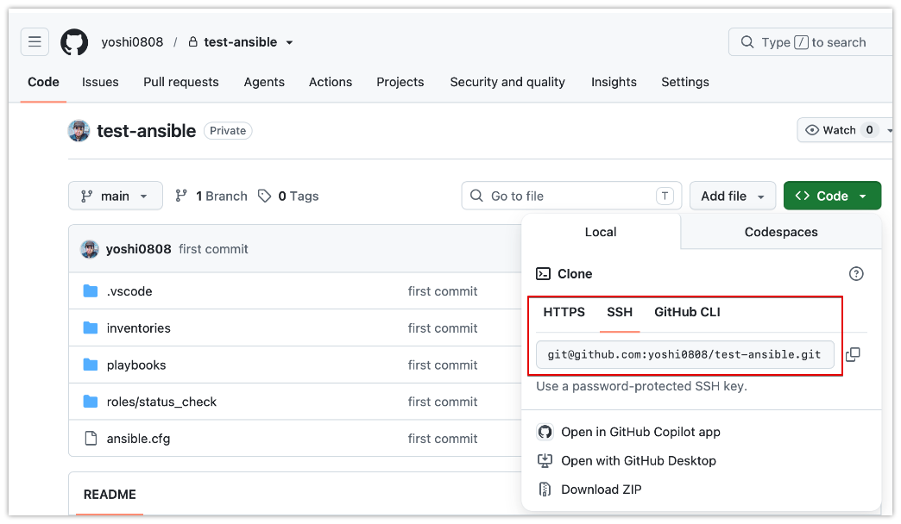
Task: Click the SSH clone URL field
Action: (685, 355)
